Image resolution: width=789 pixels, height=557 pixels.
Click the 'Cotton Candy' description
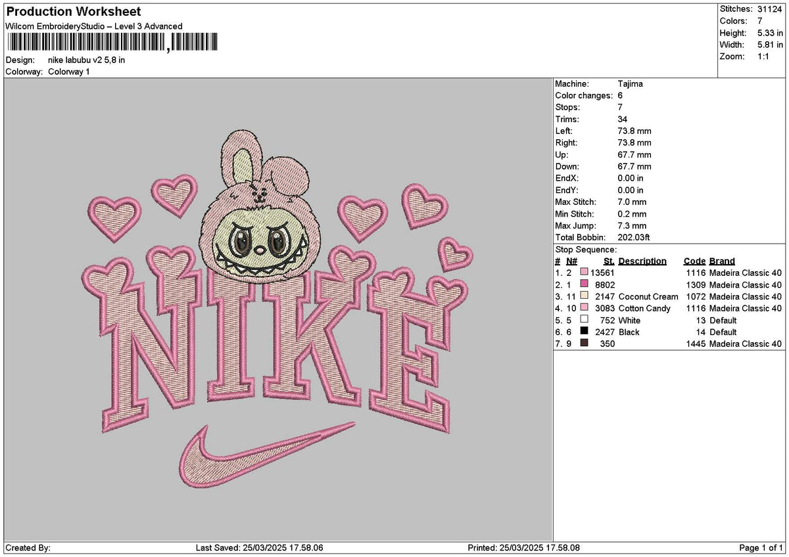point(644,309)
